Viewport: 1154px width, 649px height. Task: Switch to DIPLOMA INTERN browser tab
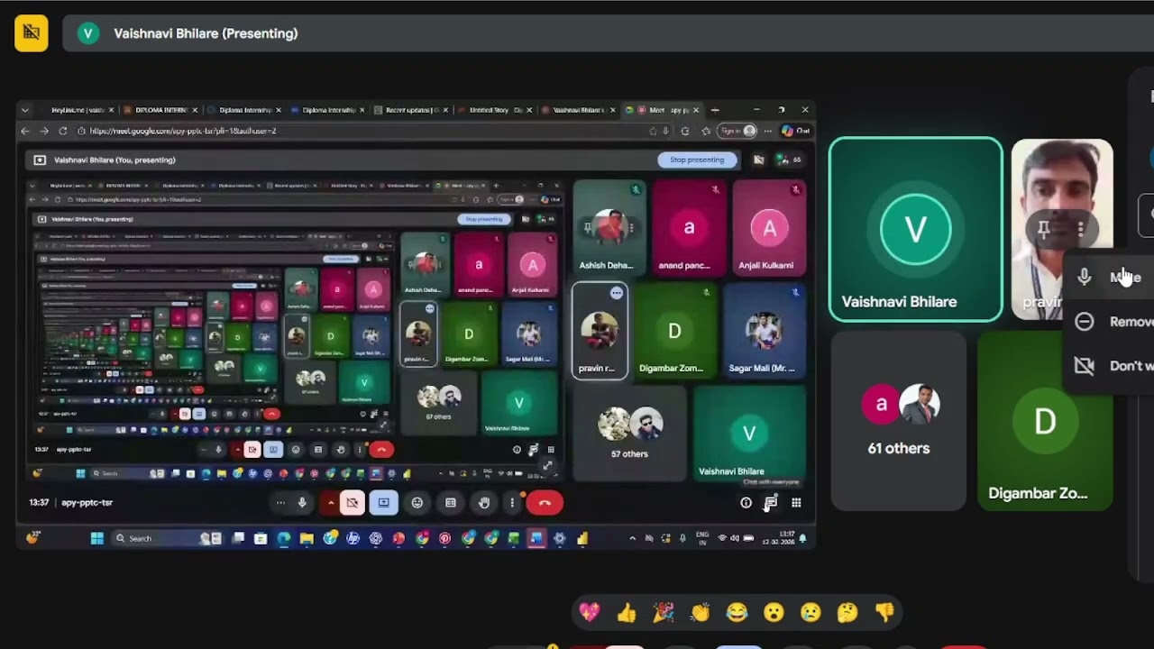point(160,110)
